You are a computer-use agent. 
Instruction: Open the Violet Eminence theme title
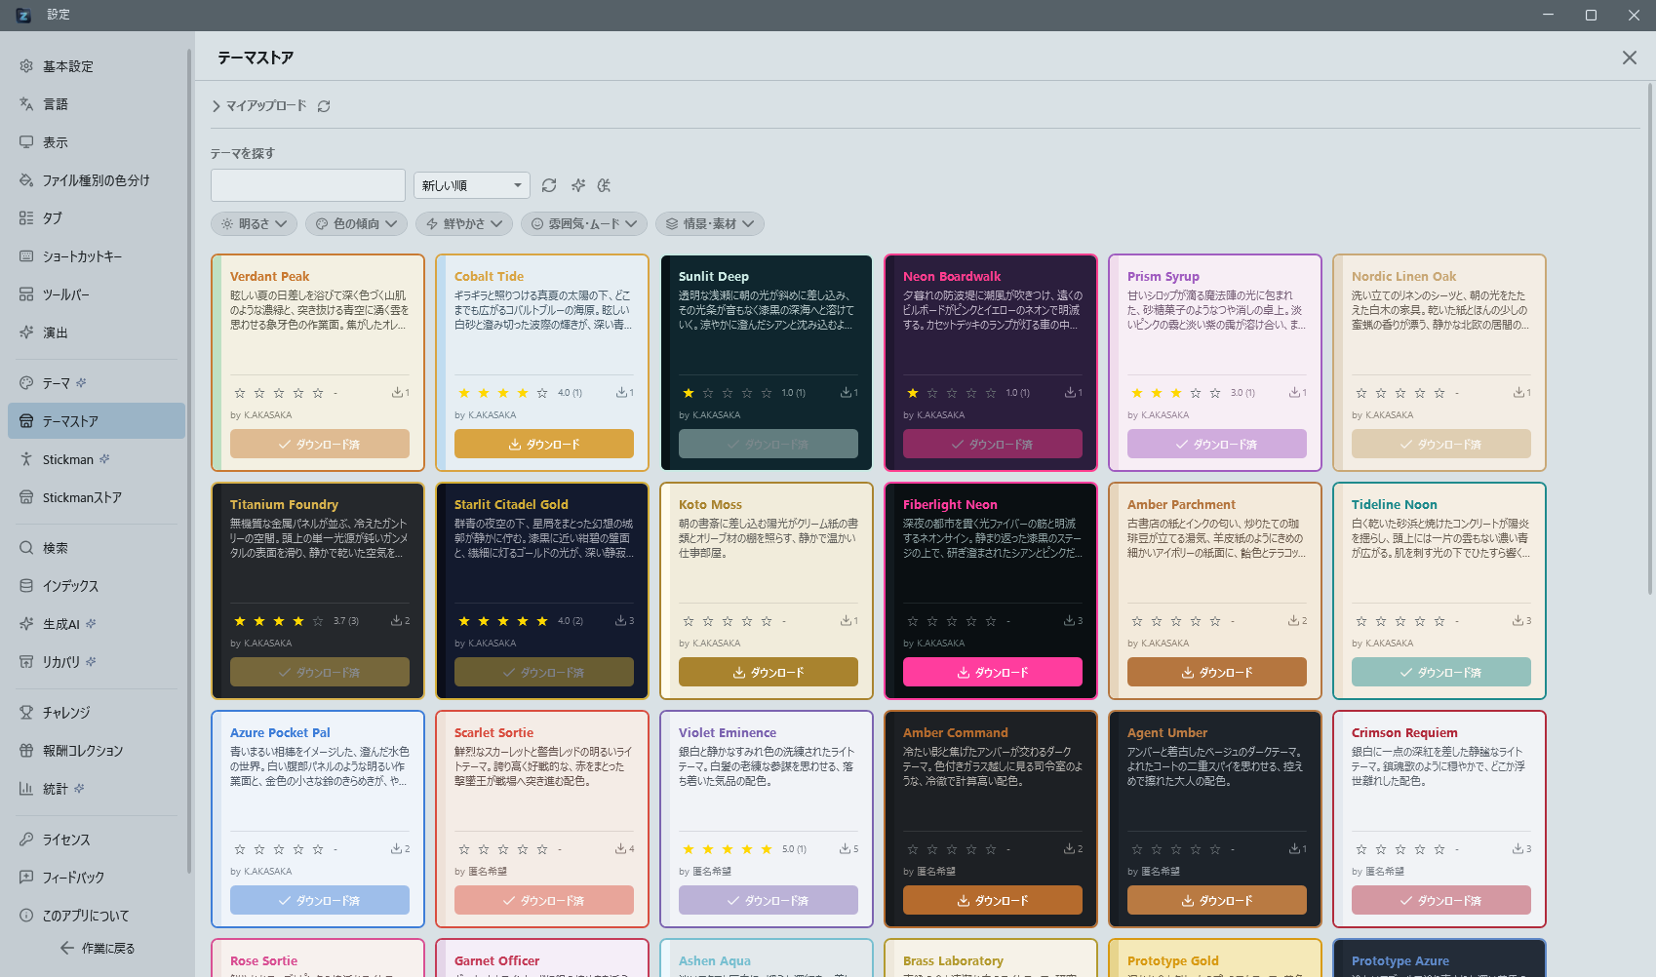pyautogui.click(x=728, y=732)
